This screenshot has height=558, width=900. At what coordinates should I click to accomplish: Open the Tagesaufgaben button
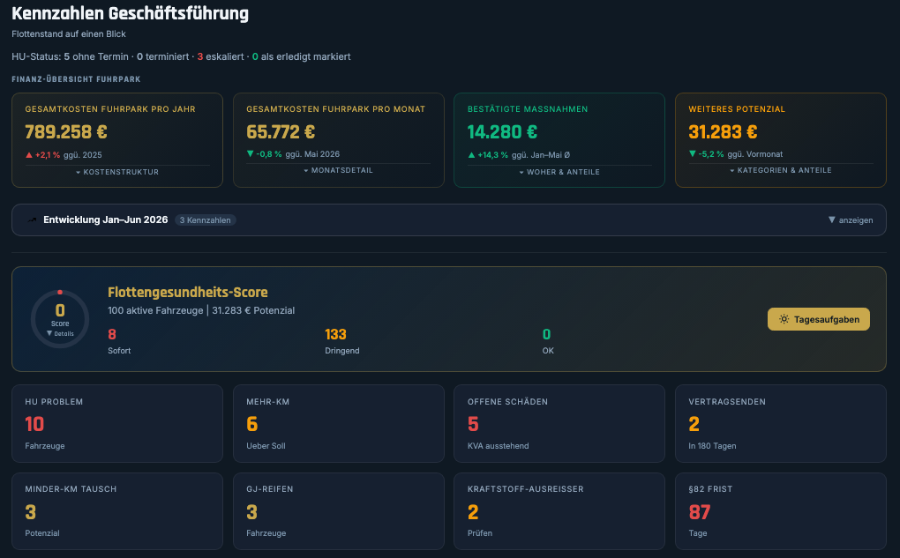point(819,319)
